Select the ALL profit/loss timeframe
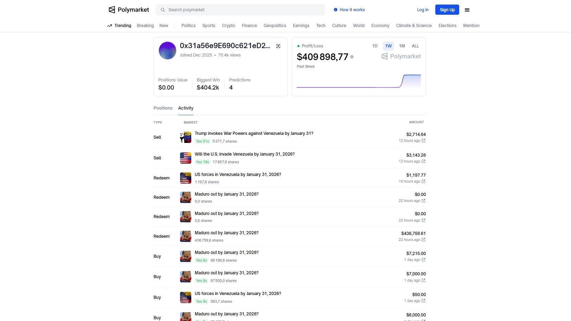This screenshot has height=321, width=571. pos(415,46)
